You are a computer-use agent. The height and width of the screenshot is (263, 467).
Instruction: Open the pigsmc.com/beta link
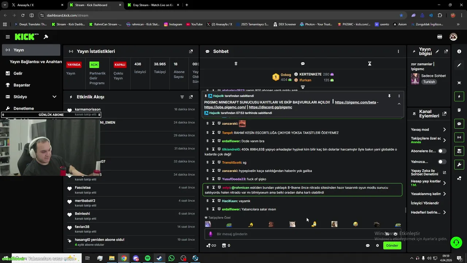[x=355, y=102]
